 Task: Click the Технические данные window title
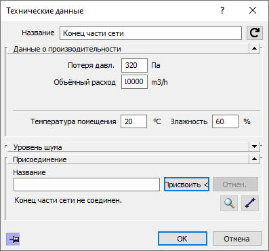(45, 11)
